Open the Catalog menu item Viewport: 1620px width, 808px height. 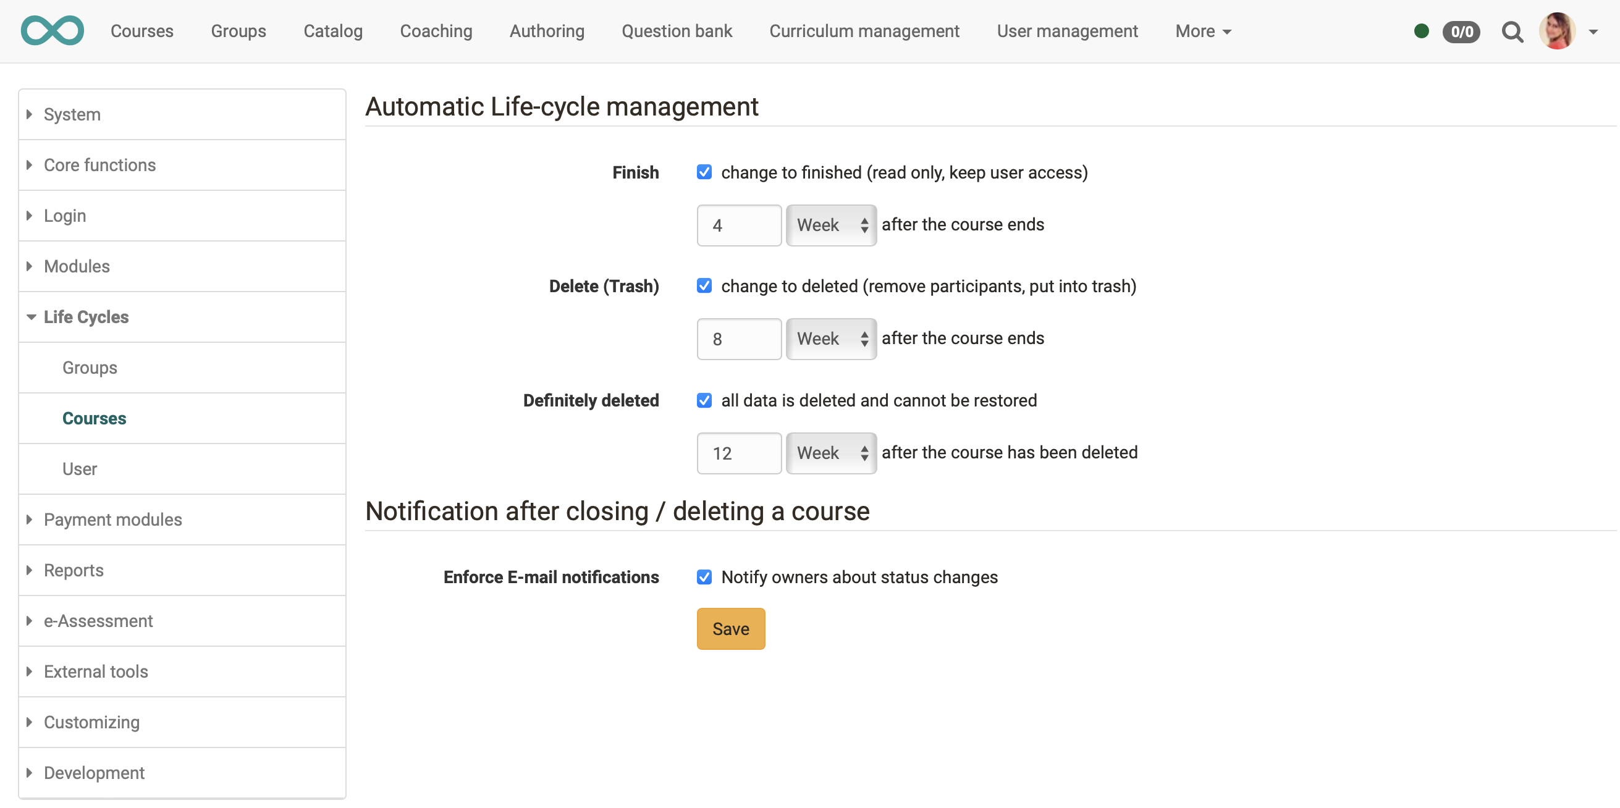click(x=332, y=31)
